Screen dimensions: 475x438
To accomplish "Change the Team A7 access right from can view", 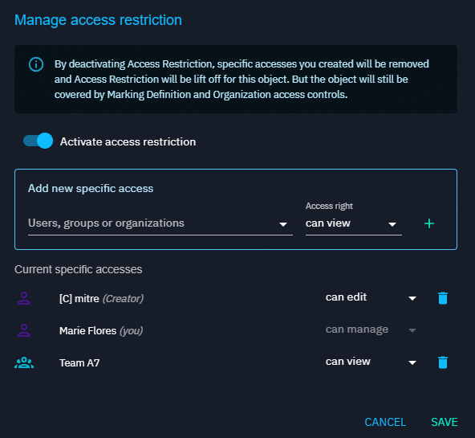I will [x=371, y=362].
